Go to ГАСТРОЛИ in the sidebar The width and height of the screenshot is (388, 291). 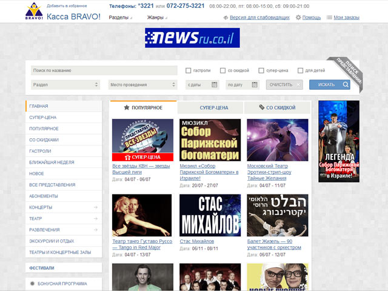[x=64, y=151]
